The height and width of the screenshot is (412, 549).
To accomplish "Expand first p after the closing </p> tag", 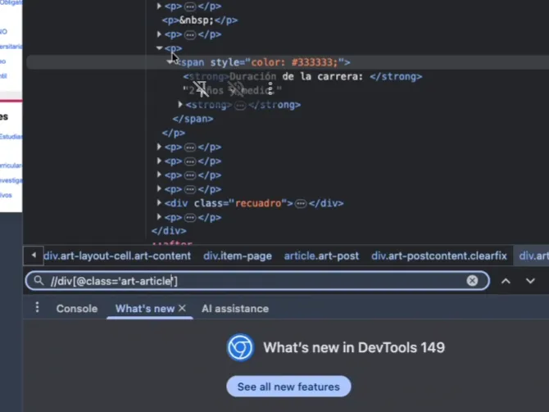I will point(159,147).
